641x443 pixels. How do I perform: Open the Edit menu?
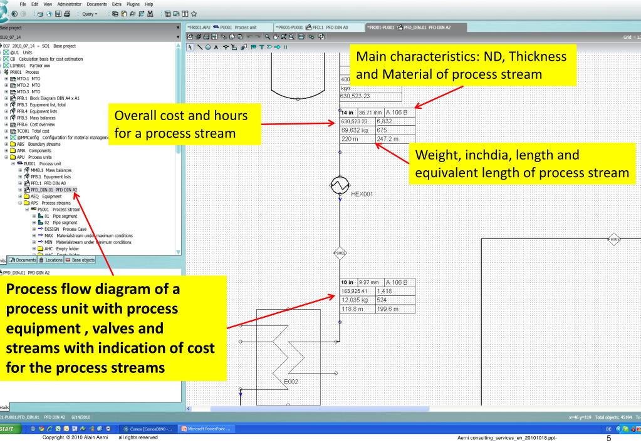[x=34, y=4]
